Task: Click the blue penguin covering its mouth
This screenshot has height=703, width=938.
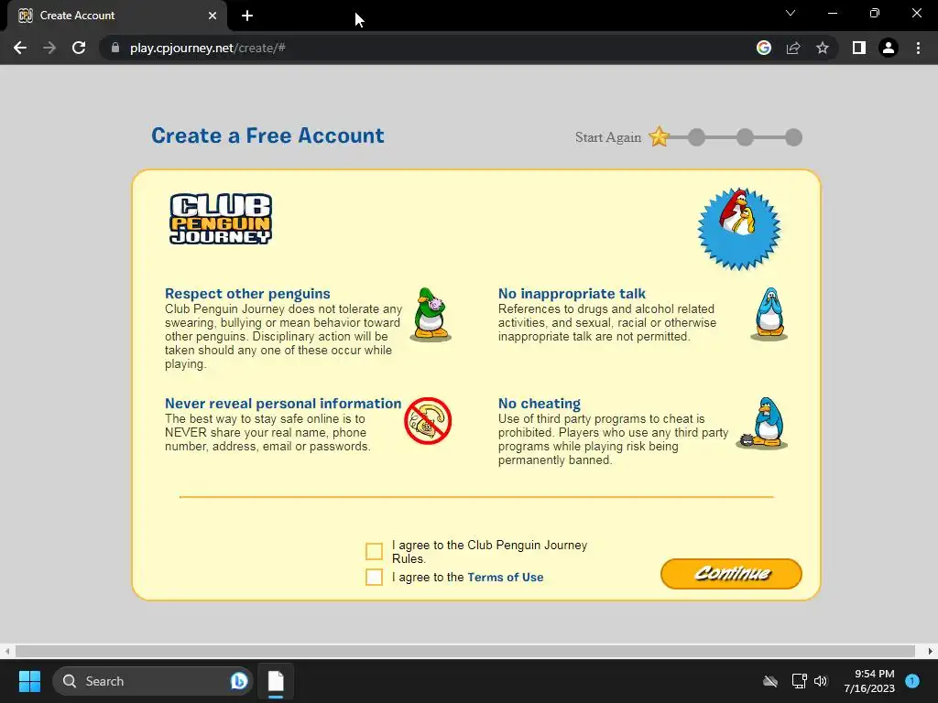Action: pyautogui.click(x=769, y=315)
